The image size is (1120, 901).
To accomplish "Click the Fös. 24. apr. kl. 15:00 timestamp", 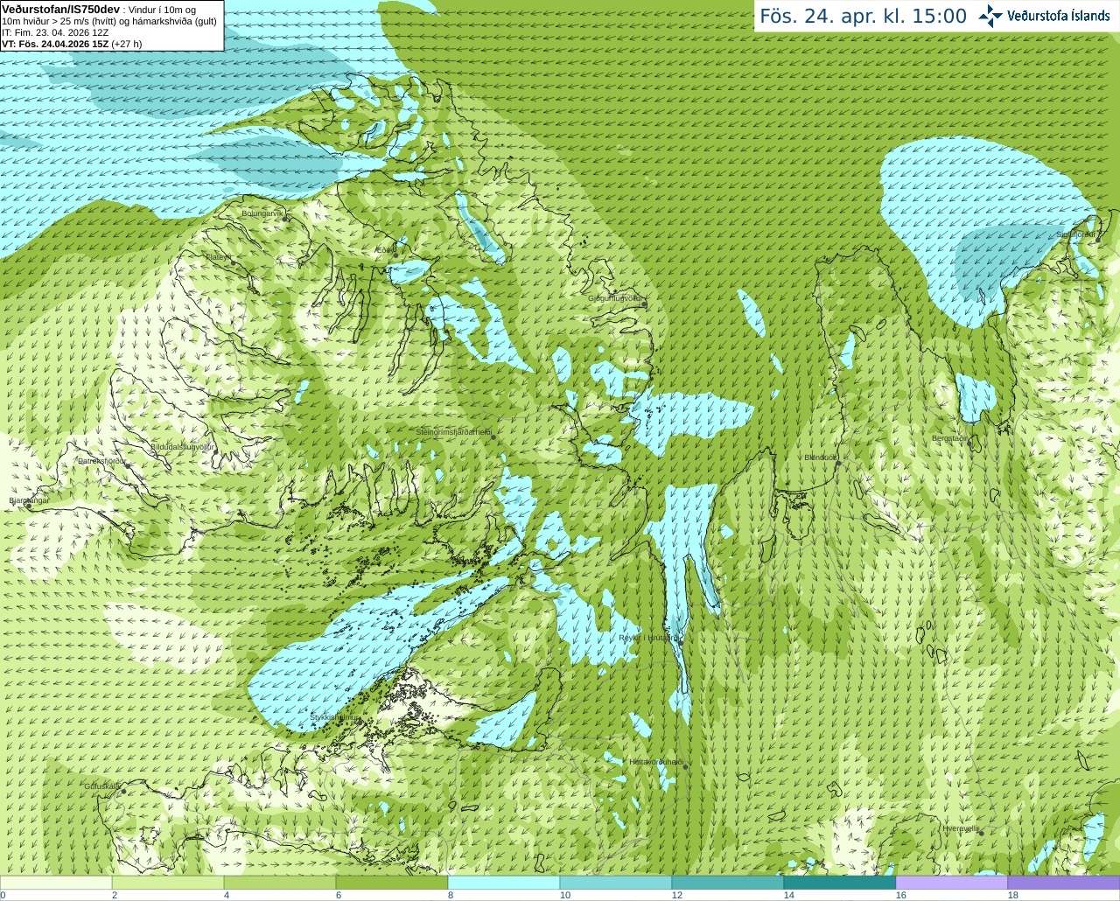I will pyautogui.click(x=863, y=17).
